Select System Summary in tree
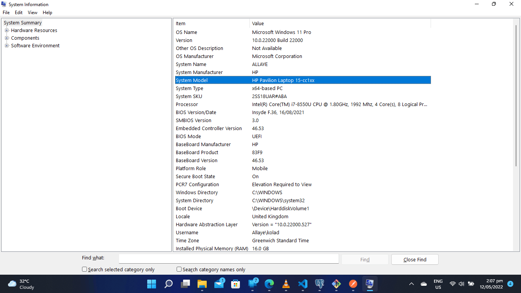Viewport: 521px width, 293px height. 23,23
